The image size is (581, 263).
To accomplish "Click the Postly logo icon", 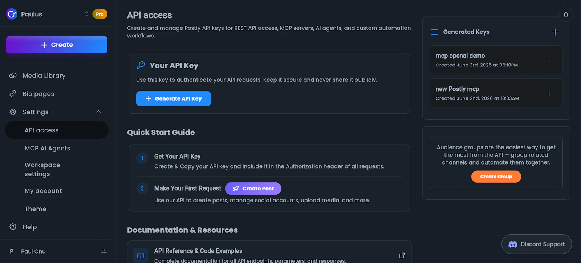I will coord(12,14).
